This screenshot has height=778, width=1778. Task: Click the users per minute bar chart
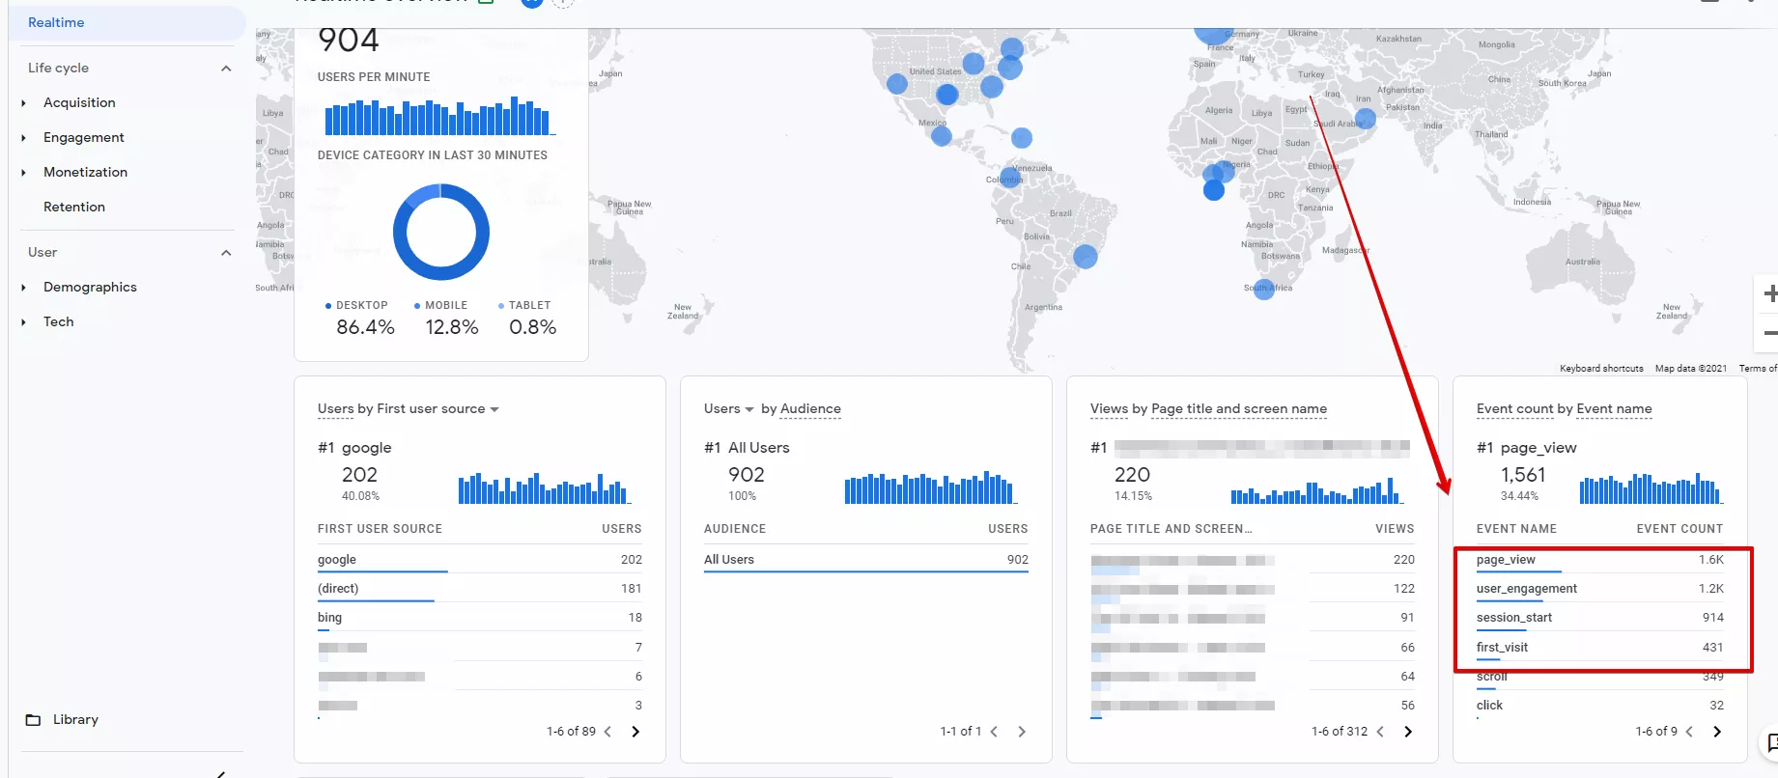439,116
